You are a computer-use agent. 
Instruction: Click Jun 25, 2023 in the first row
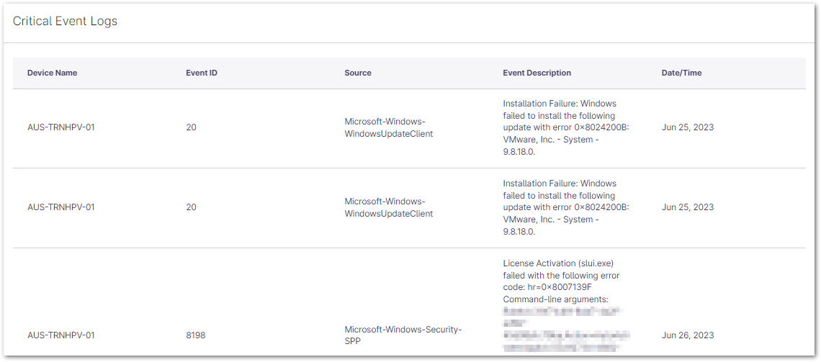click(x=687, y=127)
